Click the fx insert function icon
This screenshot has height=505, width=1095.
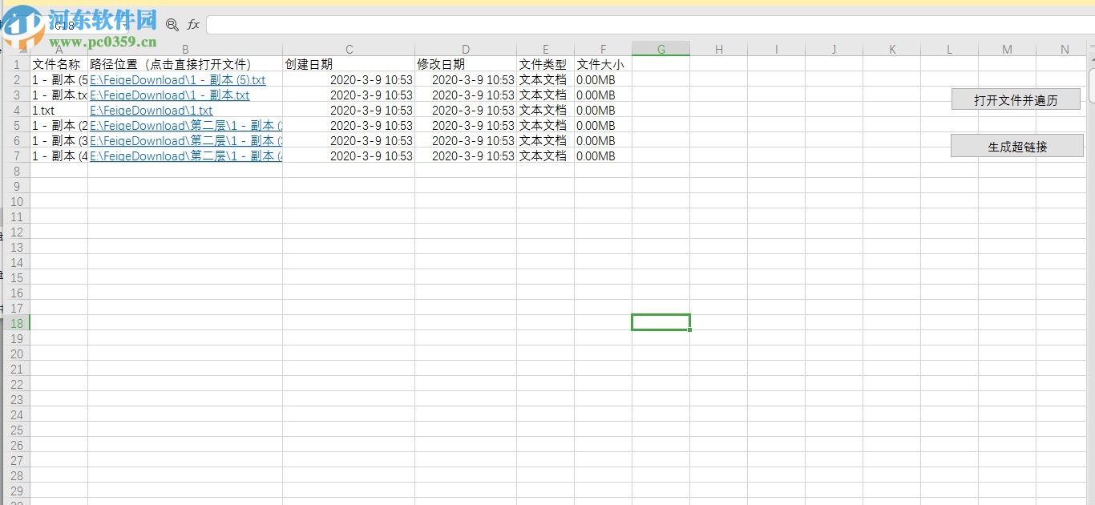pyautogui.click(x=193, y=25)
